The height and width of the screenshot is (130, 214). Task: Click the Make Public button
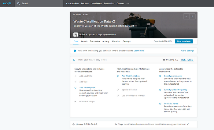point(187,60)
